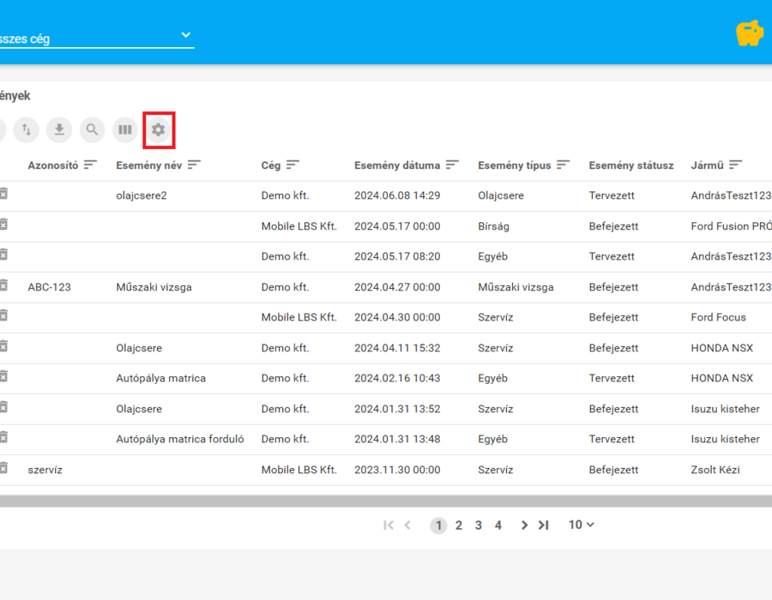
Task: Click the Olajcsere event type cell
Action: click(x=501, y=195)
